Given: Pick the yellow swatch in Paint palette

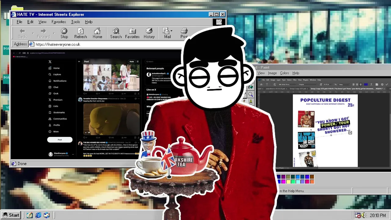Looking at the screenshot, I should [289, 182].
